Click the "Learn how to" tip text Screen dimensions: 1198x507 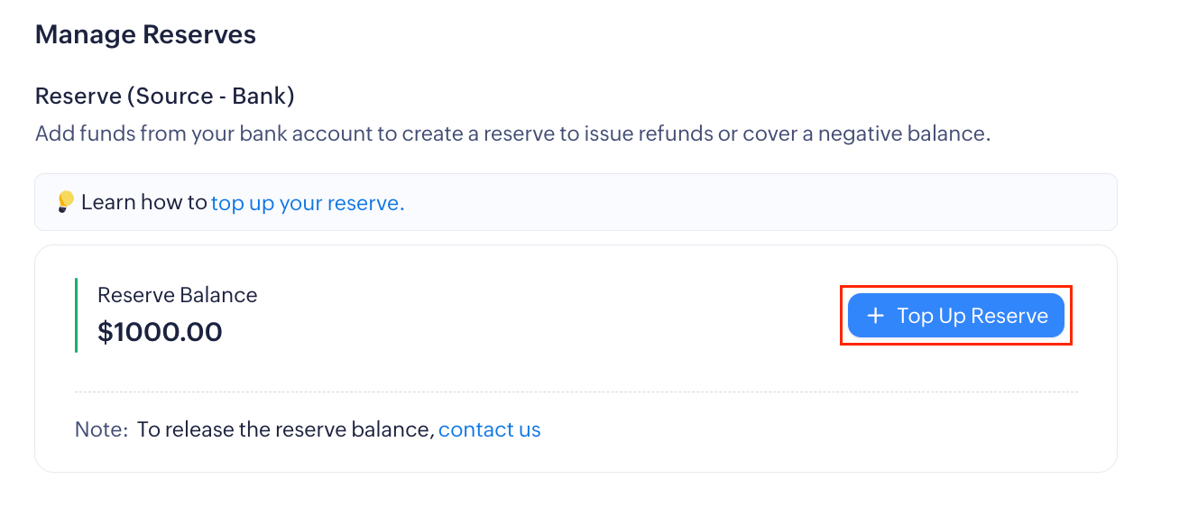click(x=144, y=202)
